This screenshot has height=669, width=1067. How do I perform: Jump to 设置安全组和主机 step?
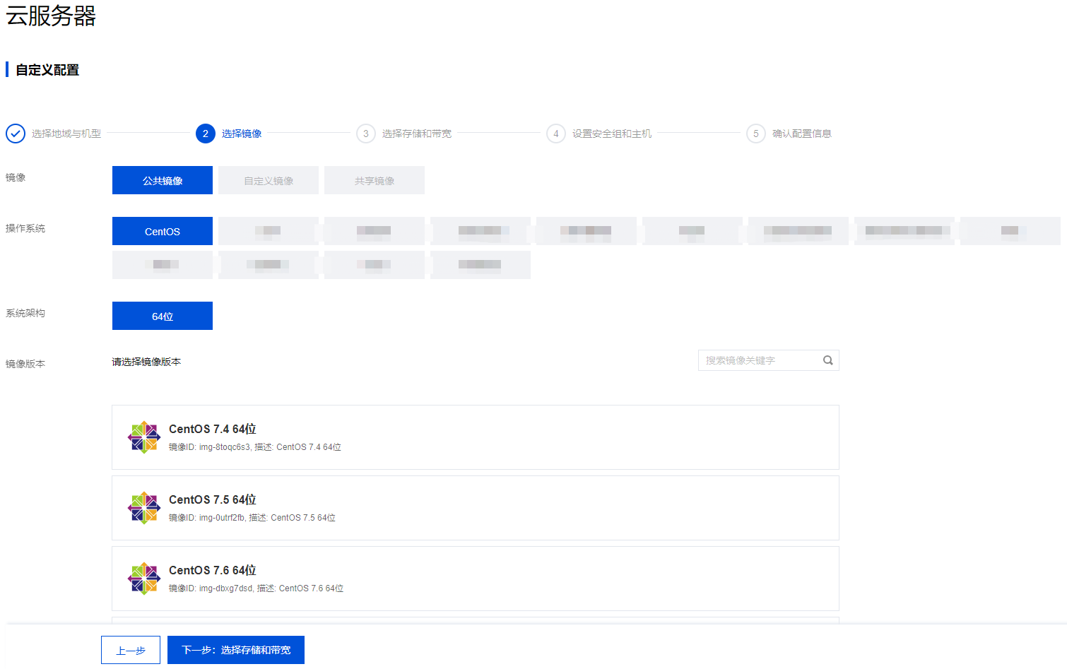(612, 134)
